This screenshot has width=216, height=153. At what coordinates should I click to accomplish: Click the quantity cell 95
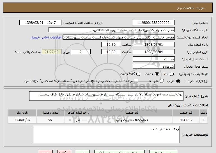(50, 120)
